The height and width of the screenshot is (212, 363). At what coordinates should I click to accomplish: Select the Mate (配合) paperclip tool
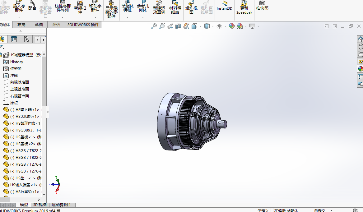(32, 6)
